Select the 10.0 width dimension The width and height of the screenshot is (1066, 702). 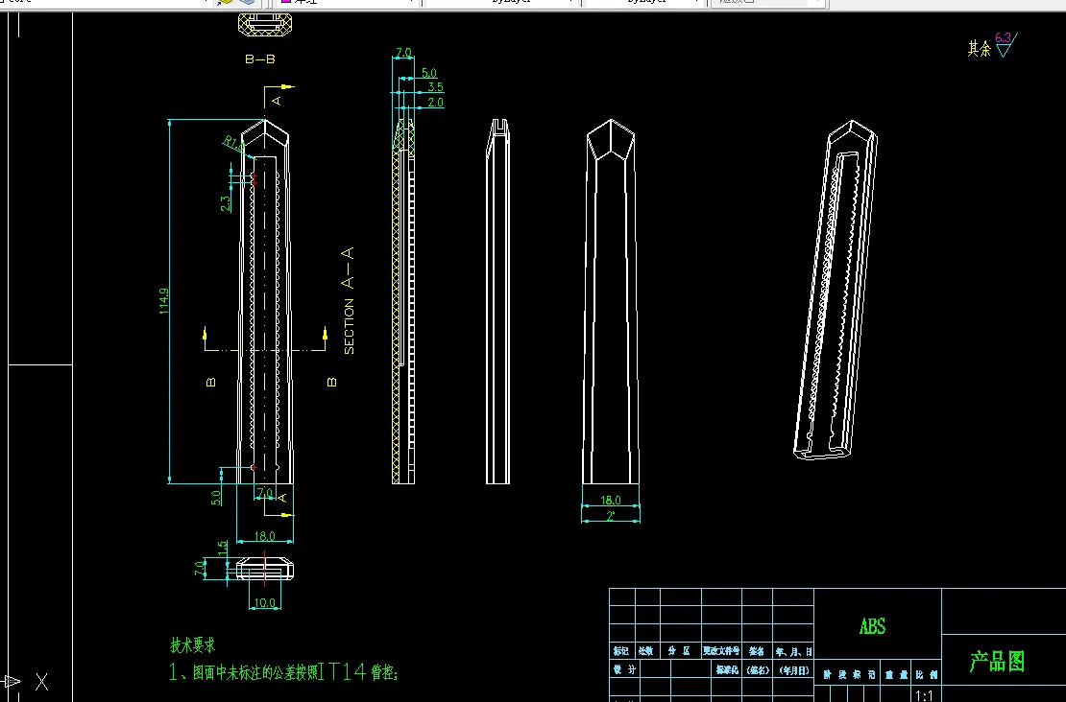(264, 602)
